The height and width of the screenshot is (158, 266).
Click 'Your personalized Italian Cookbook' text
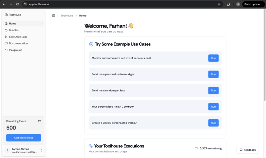(113, 107)
